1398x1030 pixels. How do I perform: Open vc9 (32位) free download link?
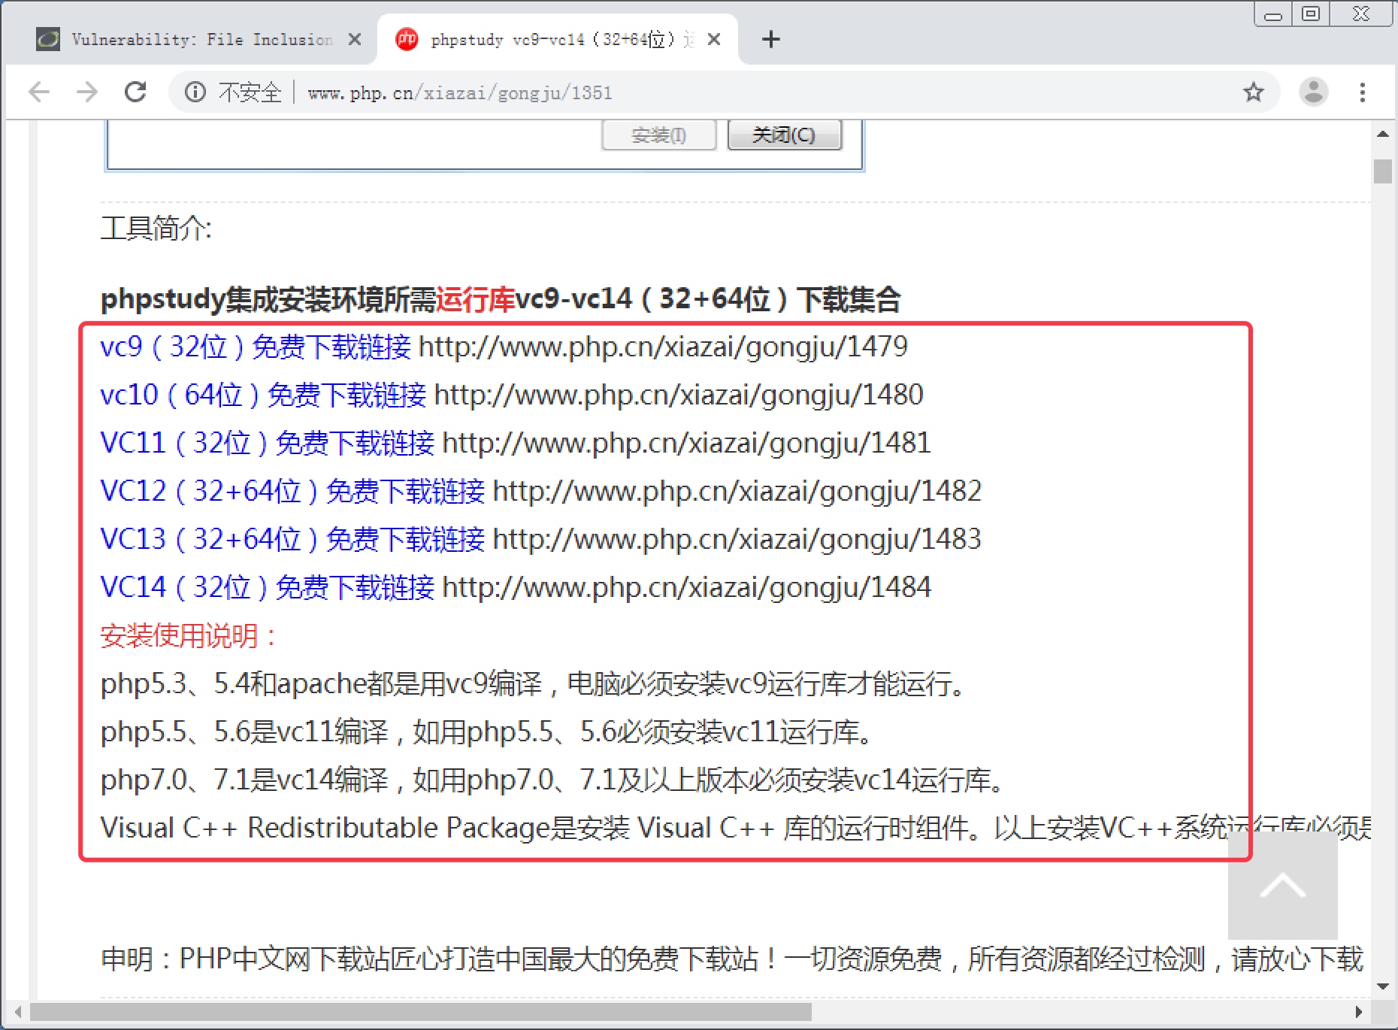pyautogui.click(x=256, y=347)
